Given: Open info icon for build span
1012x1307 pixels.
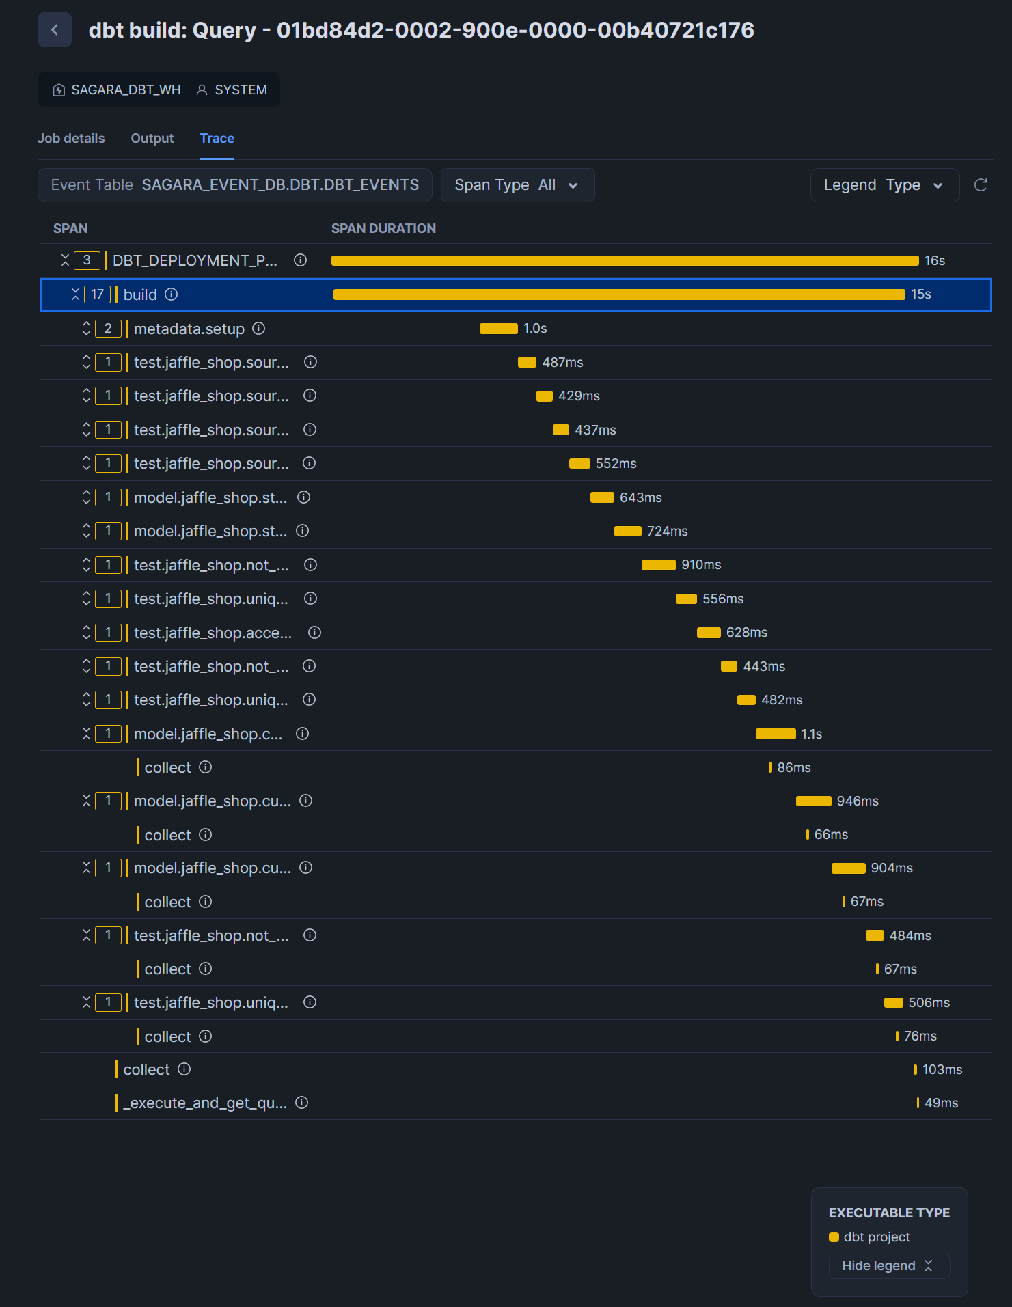Looking at the screenshot, I should tap(172, 294).
